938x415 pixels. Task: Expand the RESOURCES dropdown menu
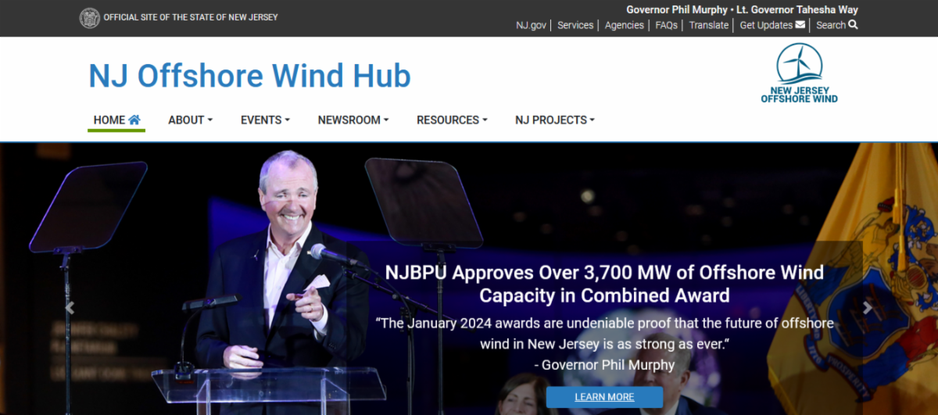(x=452, y=120)
